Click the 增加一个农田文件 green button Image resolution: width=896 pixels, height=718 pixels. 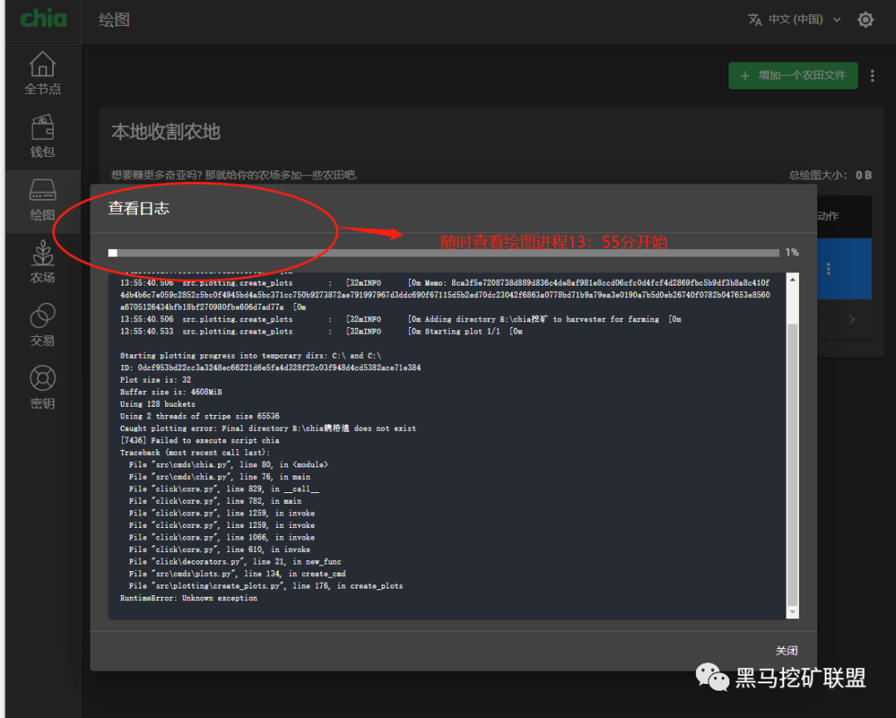click(x=792, y=76)
